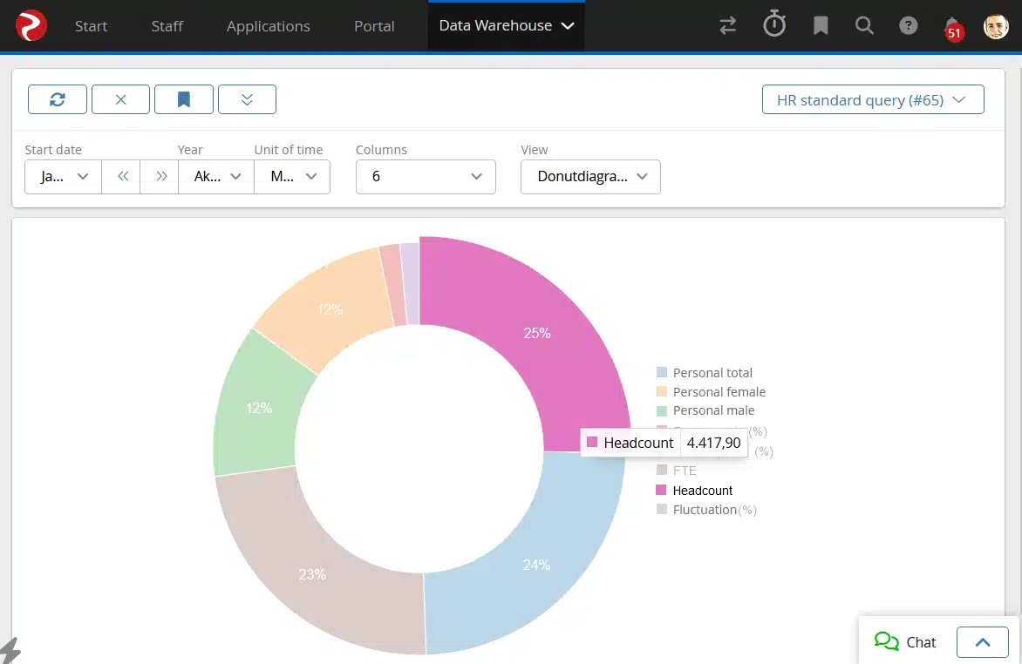The height and width of the screenshot is (664, 1022).
Task: Save bookmark using the blue bookmark icon
Action: [183, 98]
